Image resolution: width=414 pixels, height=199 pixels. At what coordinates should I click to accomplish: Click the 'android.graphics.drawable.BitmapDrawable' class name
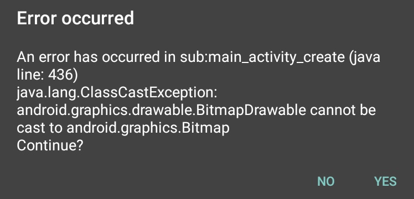(x=161, y=111)
